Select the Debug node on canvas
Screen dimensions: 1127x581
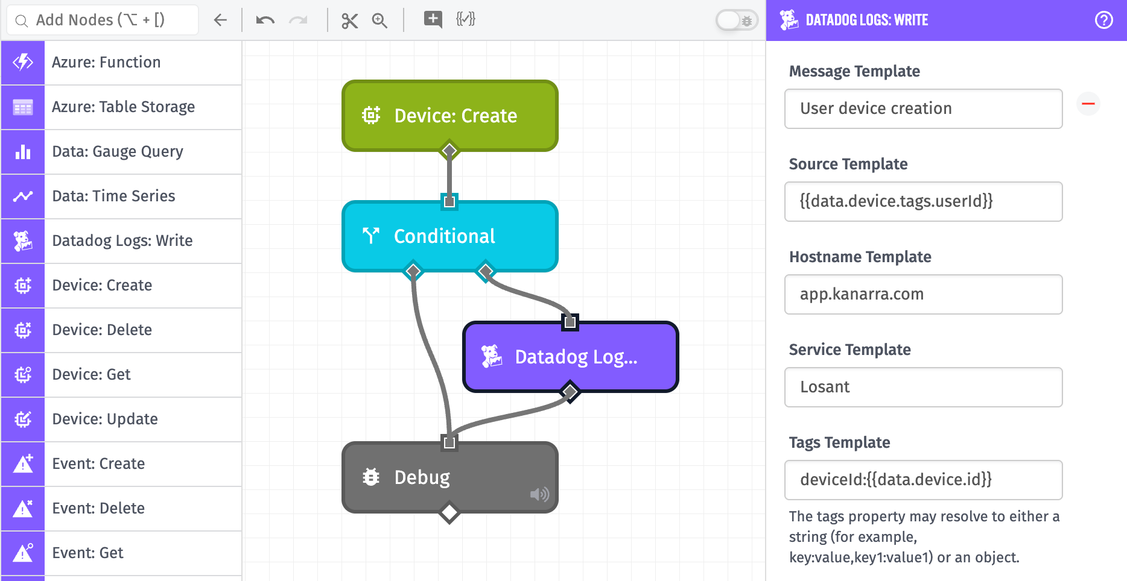(x=449, y=477)
